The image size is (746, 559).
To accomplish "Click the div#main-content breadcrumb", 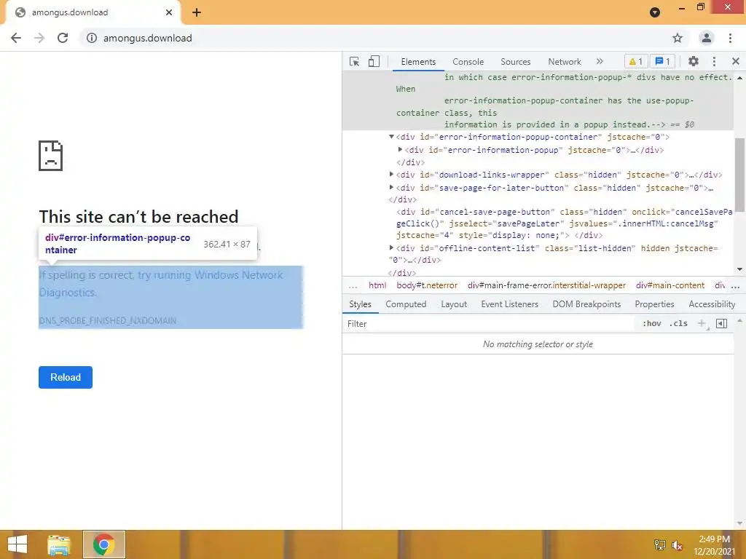I will pyautogui.click(x=670, y=285).
